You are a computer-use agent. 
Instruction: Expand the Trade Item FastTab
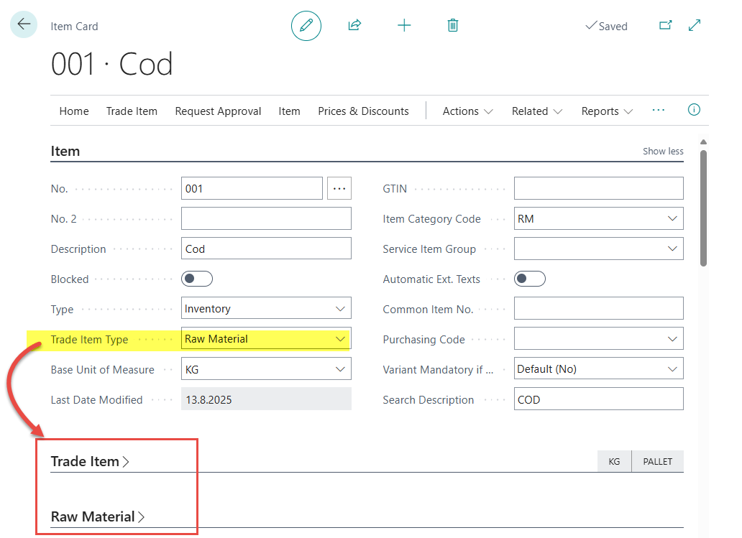coord(90,461)
